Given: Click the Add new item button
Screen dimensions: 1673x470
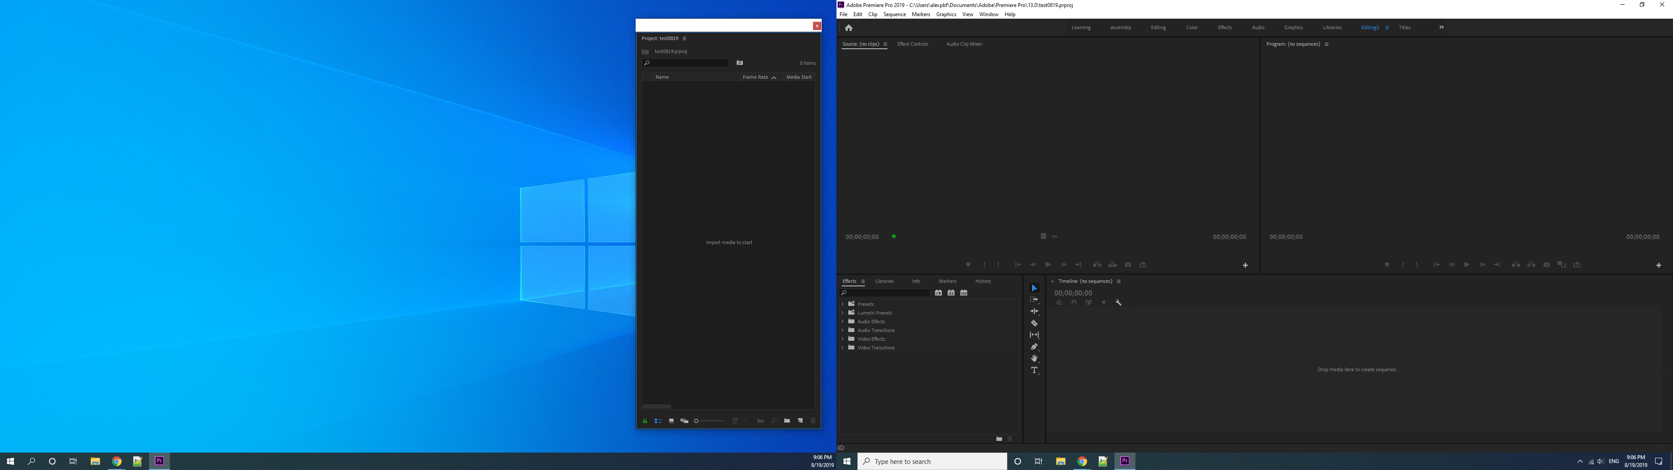Looking at the screenshot, I should click(800, 420).
